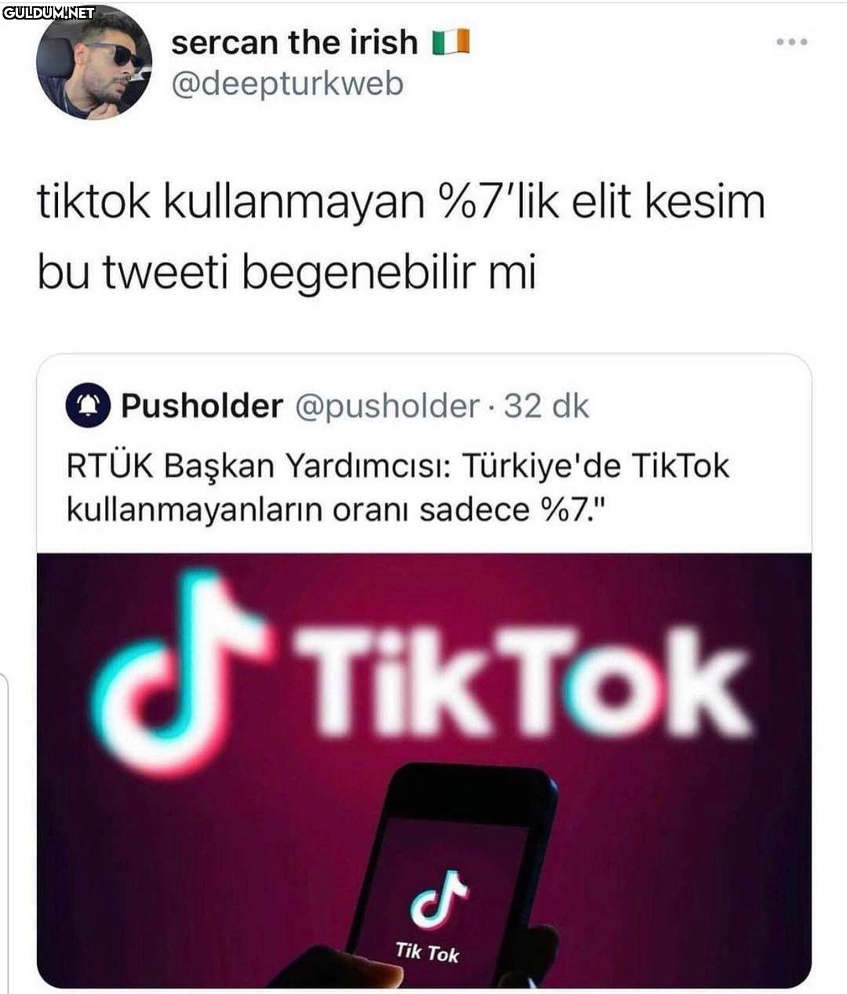Visit the @deepturkweb handle
Image resolution: width=847 pixels, height=994 pixels.
click(x=286, y=83)
